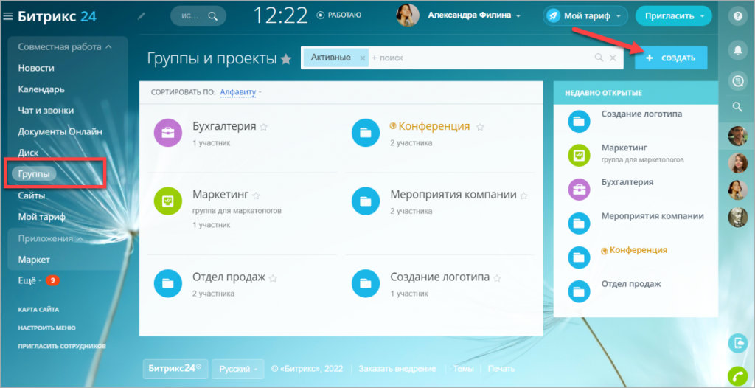The width and height of the screenshot is (755, 388).
Task: Open the last contact avatar in right bar
Action: click(x=737, y=217)
